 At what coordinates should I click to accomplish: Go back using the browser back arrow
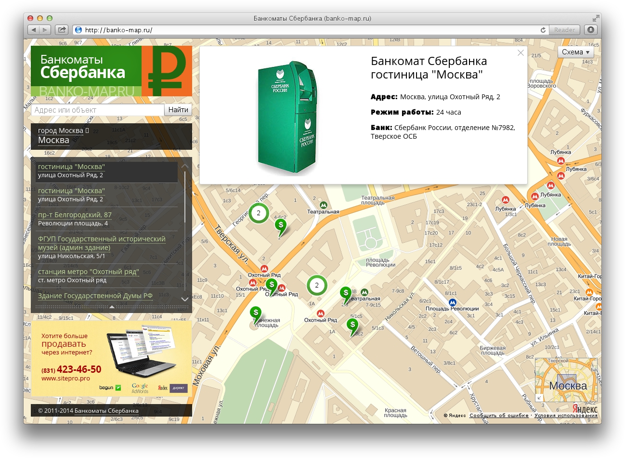33,30
